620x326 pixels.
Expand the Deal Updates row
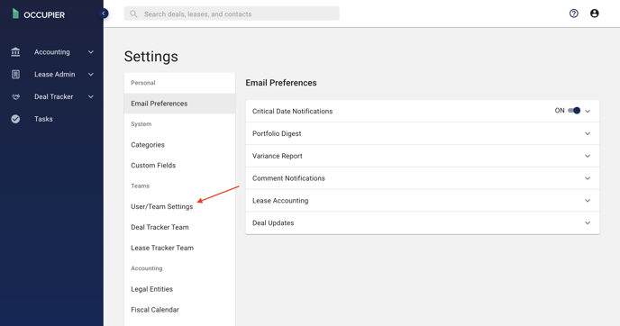coord(423,222)
